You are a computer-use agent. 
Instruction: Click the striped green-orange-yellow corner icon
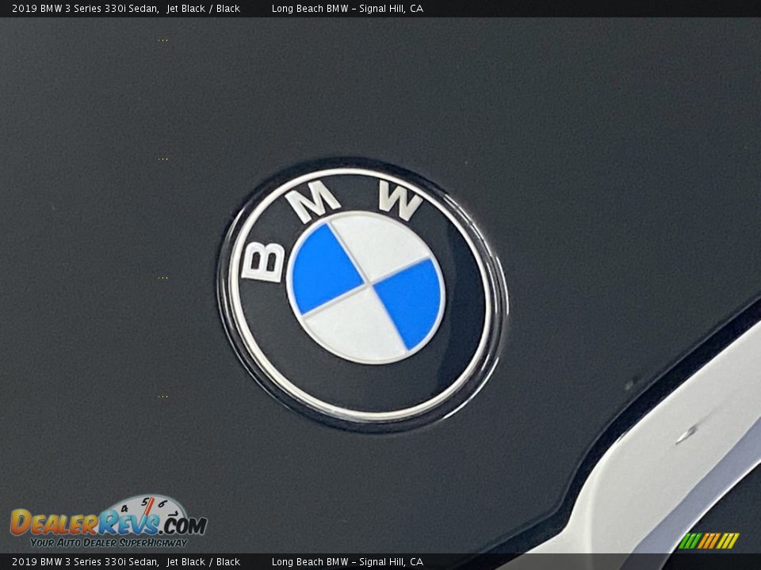pos(709,541)
